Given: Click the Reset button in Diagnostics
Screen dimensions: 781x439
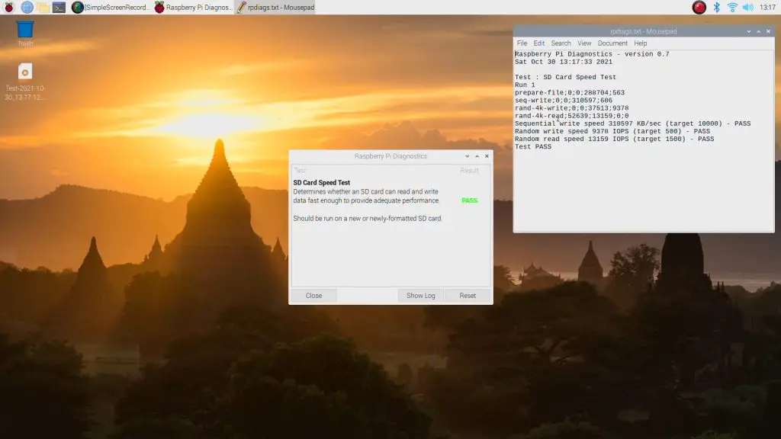Looking at the screenshot, I should tap(468, 296).
